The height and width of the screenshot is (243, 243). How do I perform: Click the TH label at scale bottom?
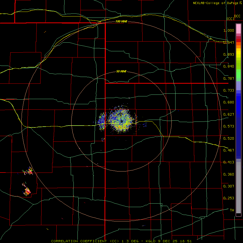click(x=232, y=210)
